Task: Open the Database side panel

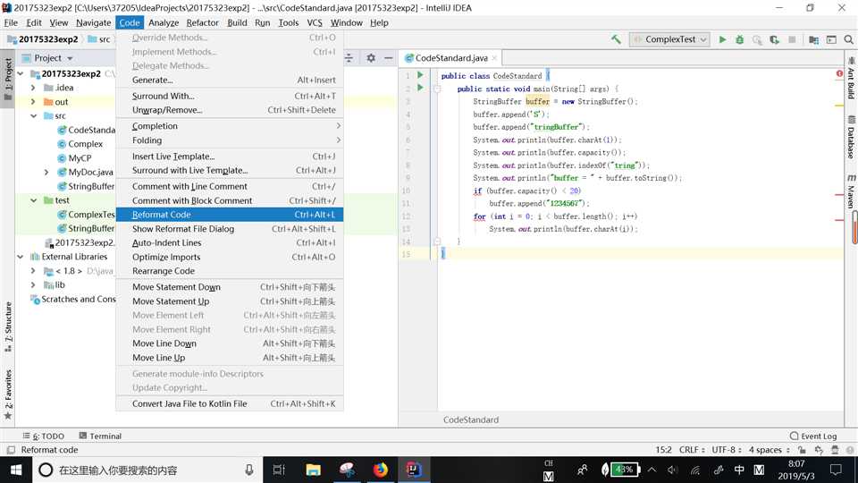Action: [x=851, y=137]
